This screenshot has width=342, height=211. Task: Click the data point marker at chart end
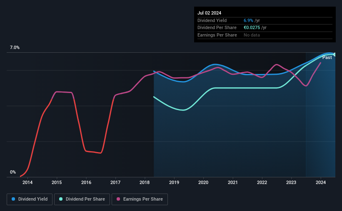335,54
